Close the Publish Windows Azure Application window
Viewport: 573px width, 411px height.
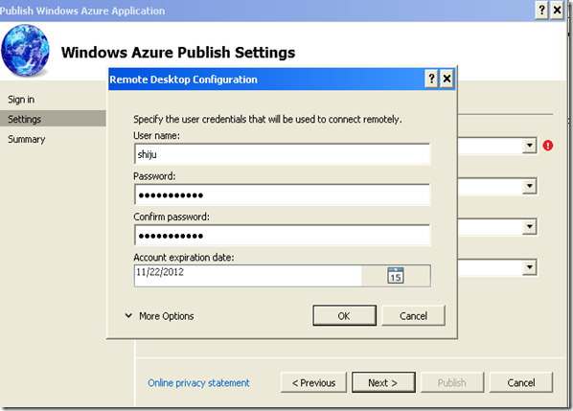coord(557,11)
